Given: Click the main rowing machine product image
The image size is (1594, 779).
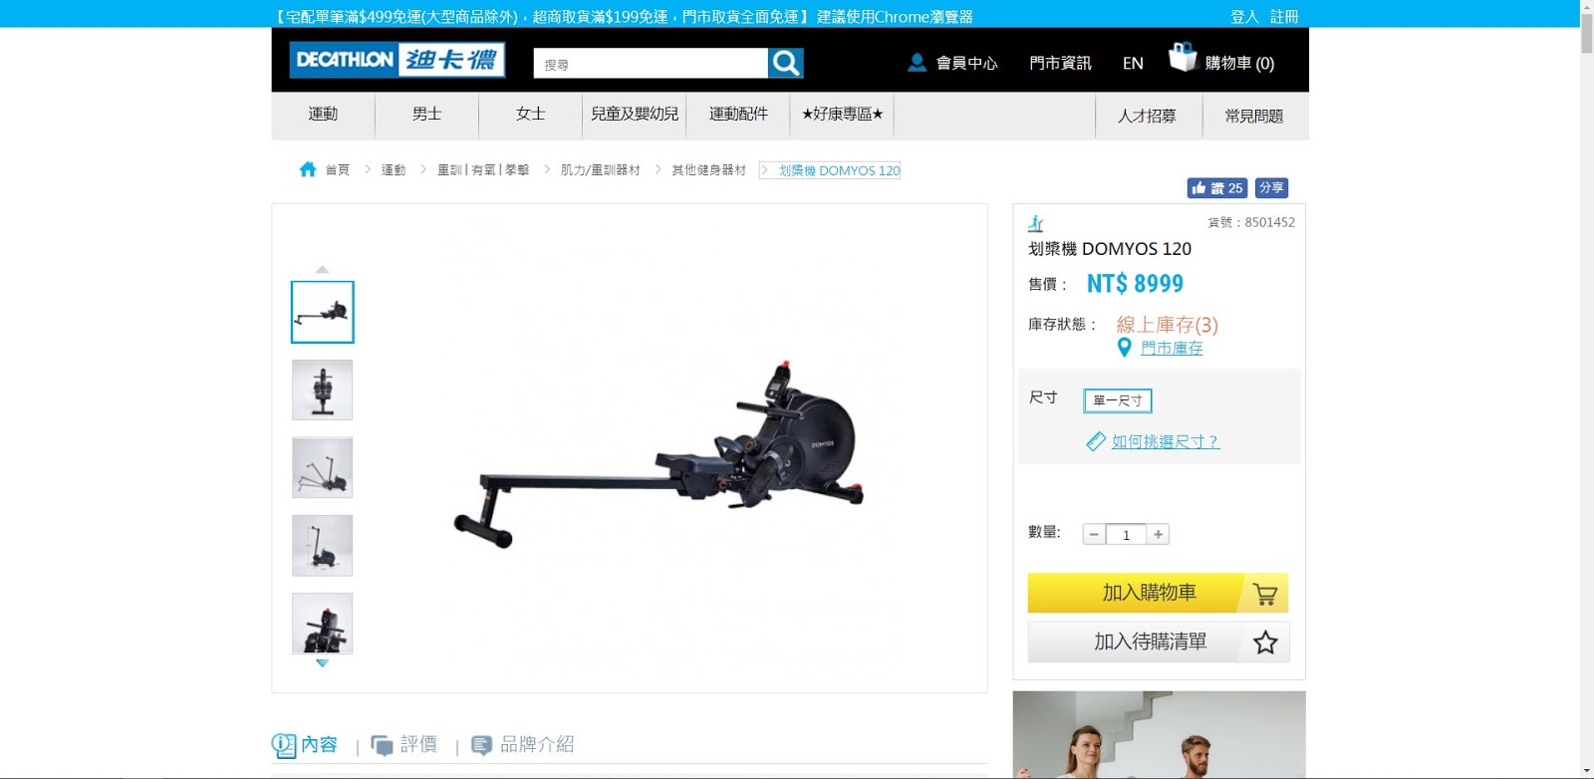Looking at the screenshot, I should (661, 453).
